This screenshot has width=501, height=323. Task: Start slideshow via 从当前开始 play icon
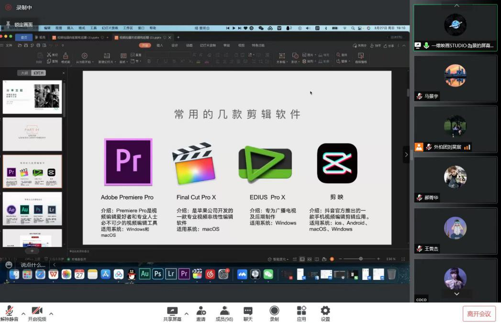[84, 56]
